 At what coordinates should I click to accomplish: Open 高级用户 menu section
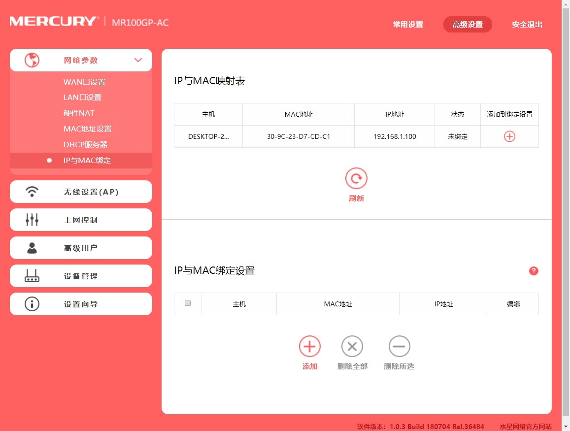click(81, 248)
